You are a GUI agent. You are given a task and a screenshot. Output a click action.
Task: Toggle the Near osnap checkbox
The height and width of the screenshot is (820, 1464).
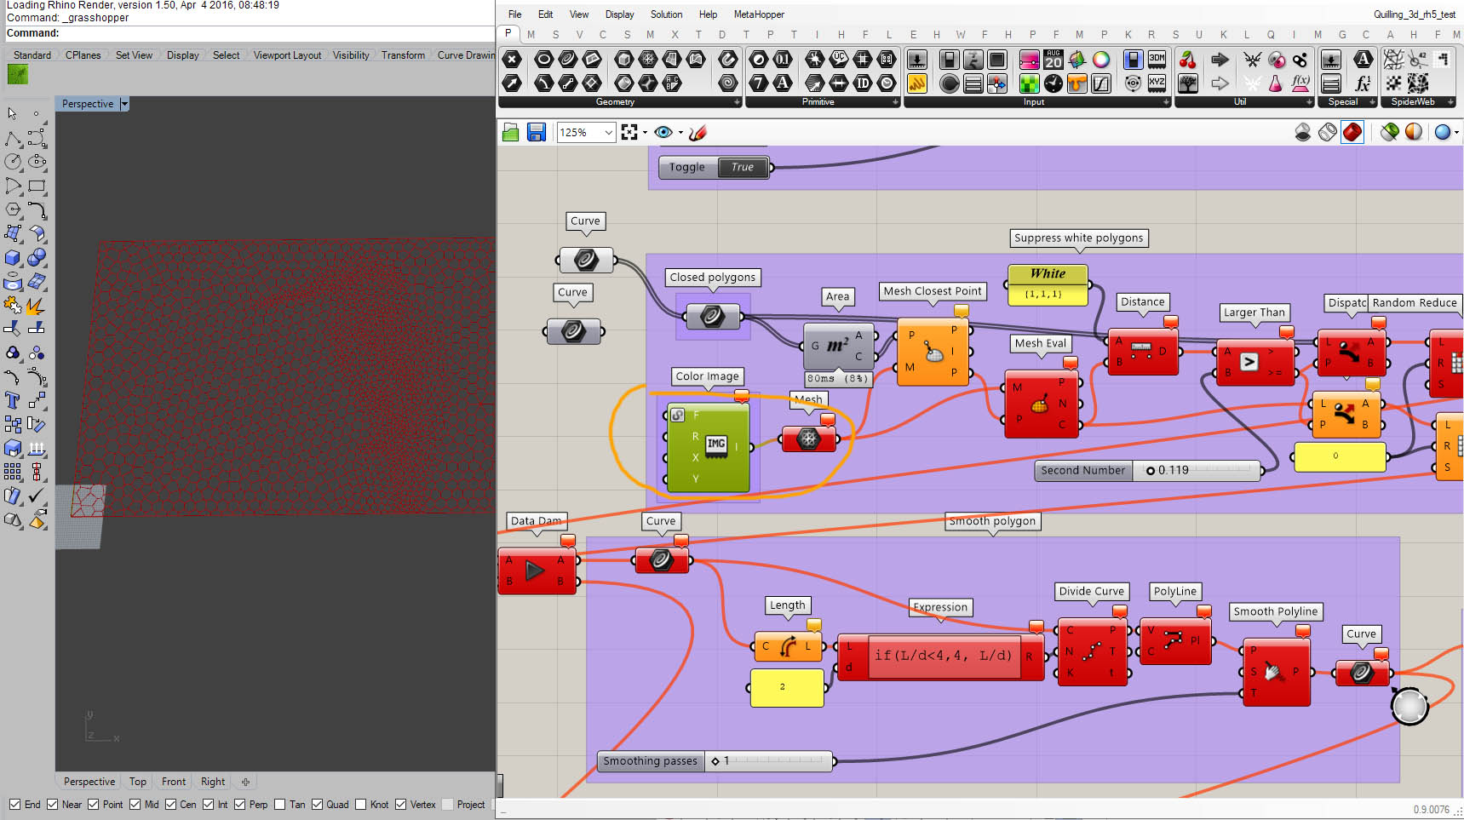coord(53,805)
